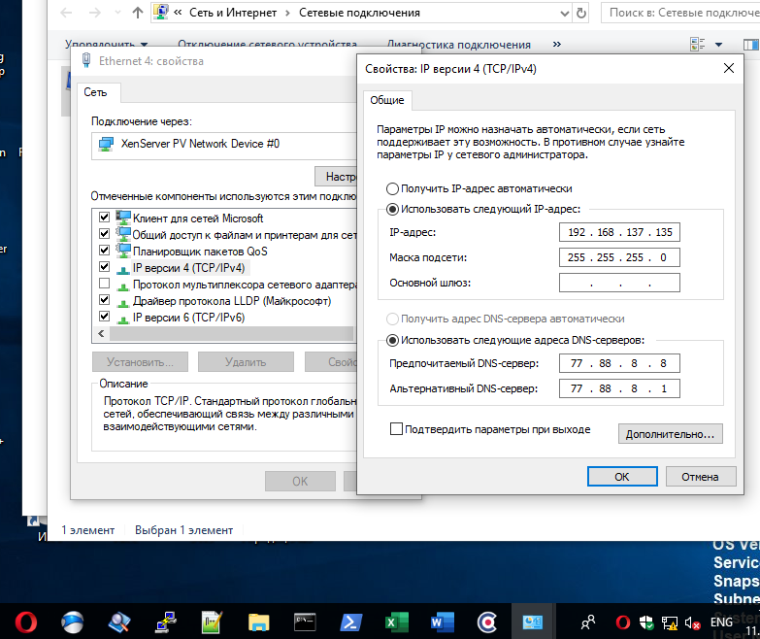Screen dimensions: 760x639
Task: Confirm IPv4 properties with OK
Action: click(622, 477)
